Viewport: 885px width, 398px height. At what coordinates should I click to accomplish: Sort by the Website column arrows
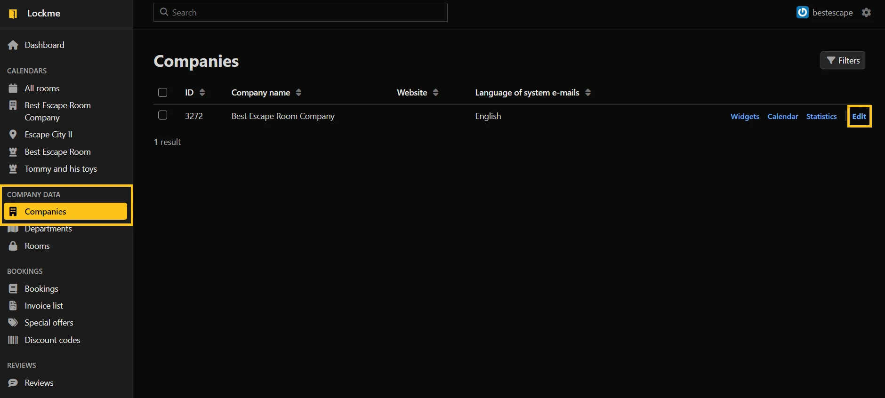(435, 93)
